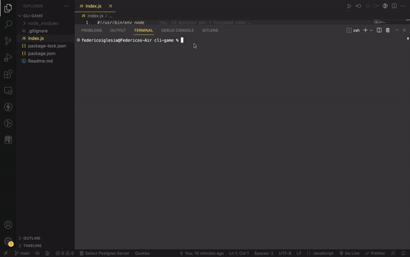Open the Extensions view
The height and width of the screenshot is (257, 410).
[8, 74]
